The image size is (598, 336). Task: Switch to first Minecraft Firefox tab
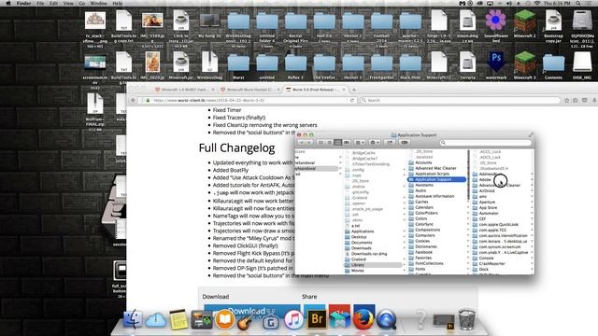184,90
